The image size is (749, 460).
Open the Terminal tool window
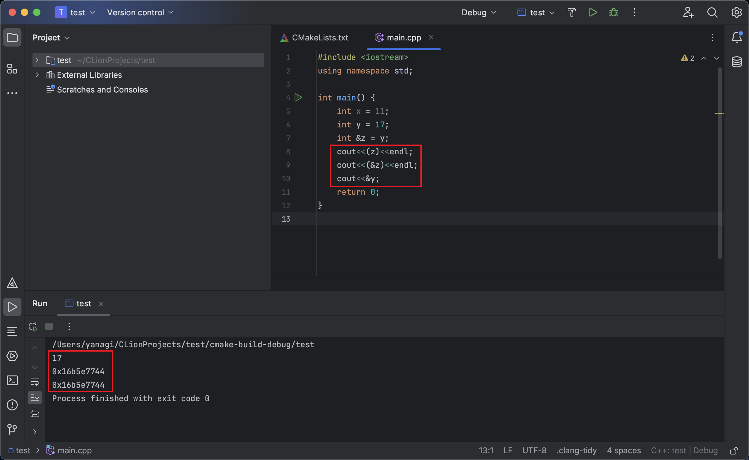(12, 380)
